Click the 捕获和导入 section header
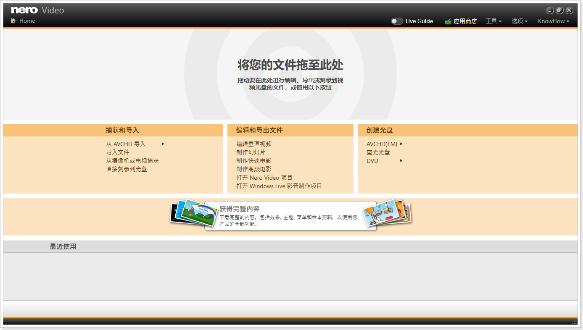The image size is (583, 330). point(122,130)
